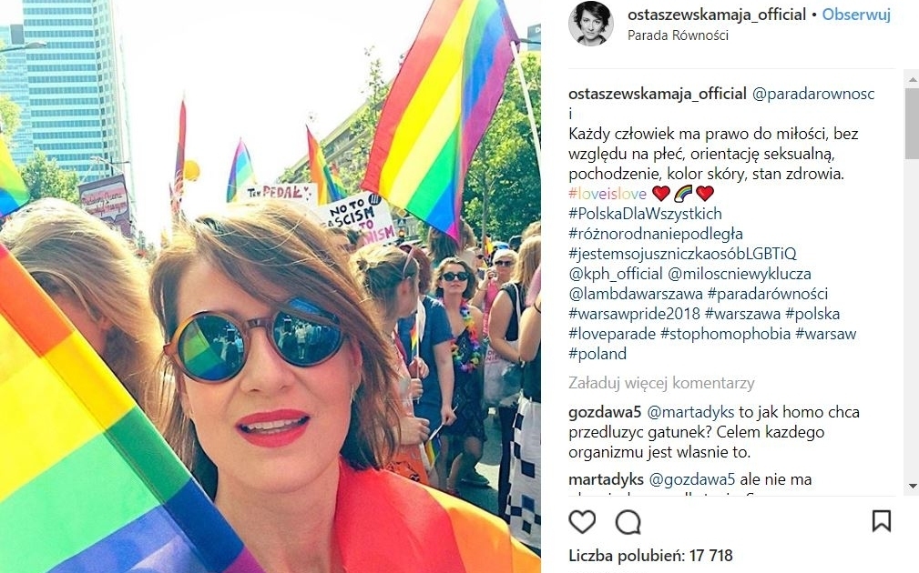Open the #PolskaDlaWszystkich hashtag
The width and height of the screenshot is (919, 573).
tap(645, 214)
